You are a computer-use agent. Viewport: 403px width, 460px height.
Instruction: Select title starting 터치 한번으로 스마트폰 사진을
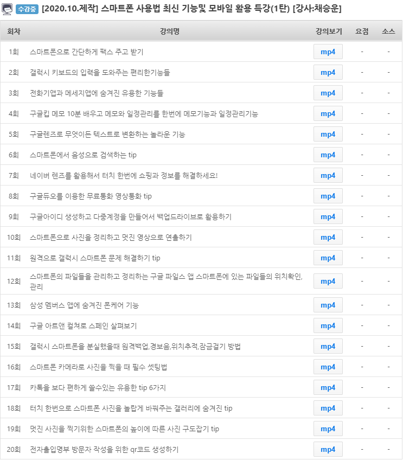click(131, 408)
